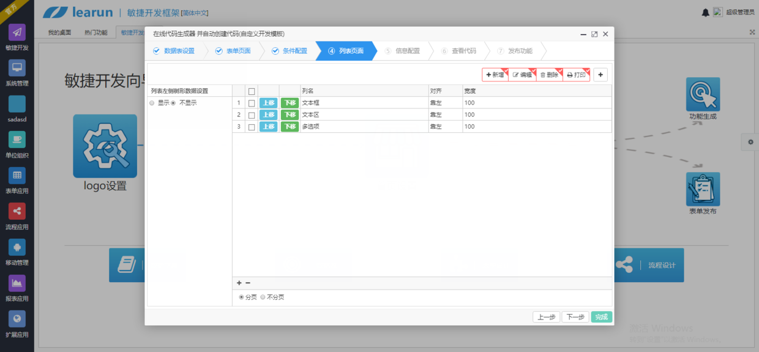This screenshot has width=759, height=352.
Task: Go to the 查看代码 wizard step
Action: (458, 51)
